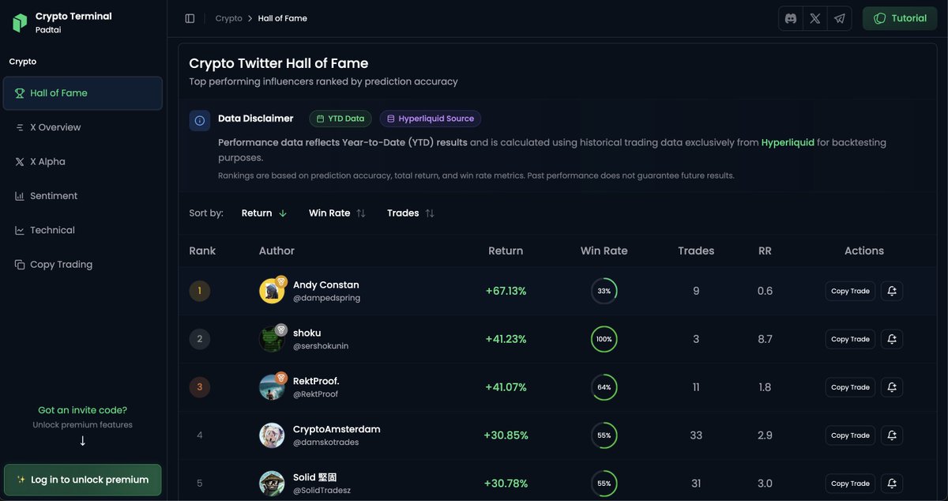Open X Alpha in sidebar

click(83, 161)
